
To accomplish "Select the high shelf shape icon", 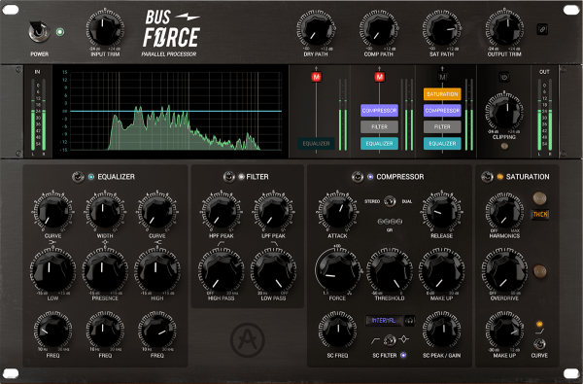I will click(156, 243).
